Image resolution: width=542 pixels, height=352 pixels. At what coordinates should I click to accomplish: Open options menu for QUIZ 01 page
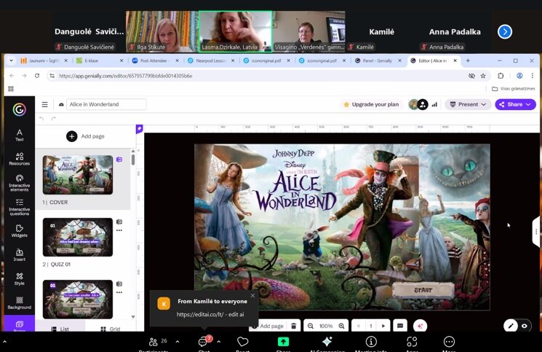click(x=119, y=230)
